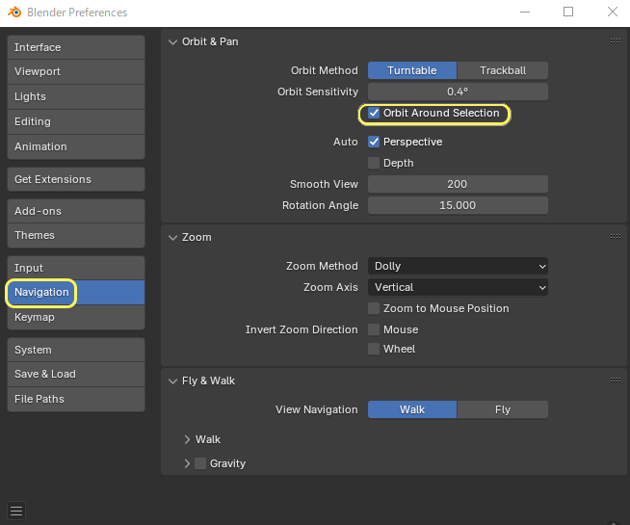
Task: Collapse the Orbit & Pan section
Action: (x=173, y=41)
